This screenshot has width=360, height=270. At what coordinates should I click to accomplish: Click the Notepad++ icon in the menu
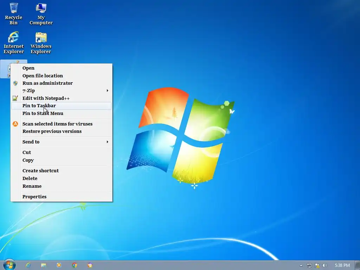[15, 98]
